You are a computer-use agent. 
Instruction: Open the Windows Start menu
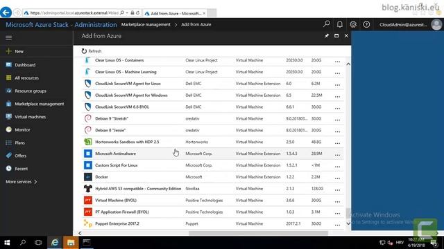click(x=7, y=243)
